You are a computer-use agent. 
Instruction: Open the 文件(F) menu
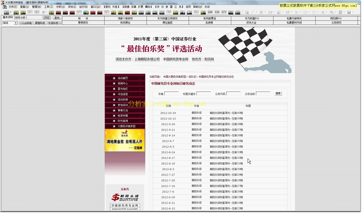tap(13, 7)
